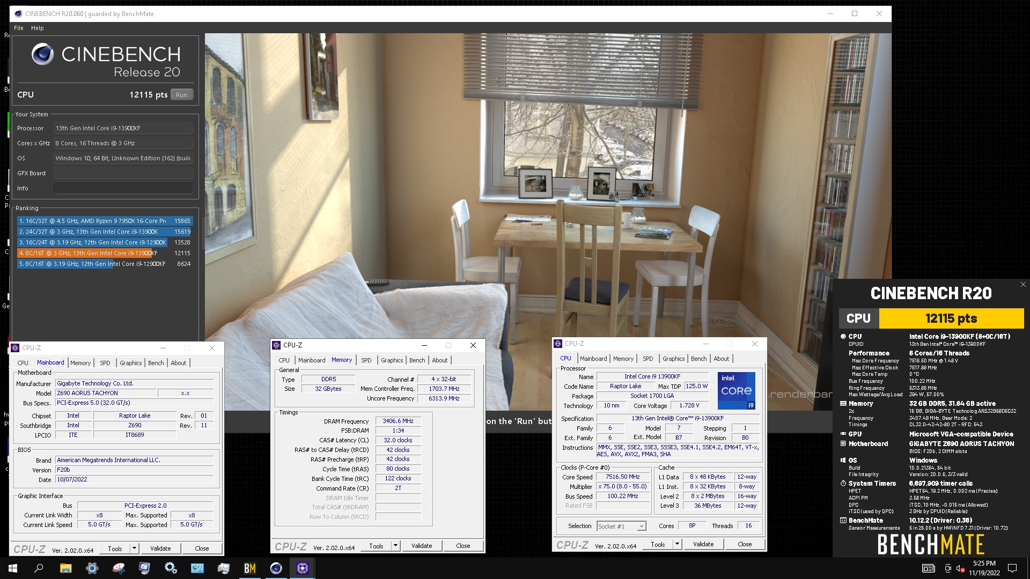
Task: Select ranking entry AMD Ryzen 9 7950X
Action: [x=105, y=221]
